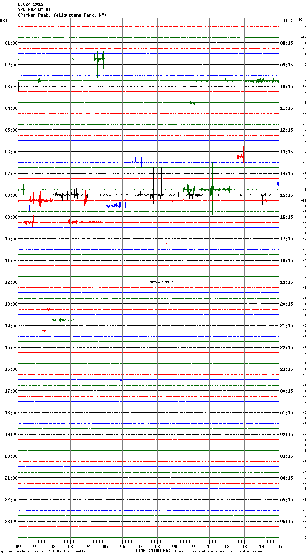Viewport: 308px width, 556px height.
Task: Select the 23:00 MST row label
Action: [11, 522]
